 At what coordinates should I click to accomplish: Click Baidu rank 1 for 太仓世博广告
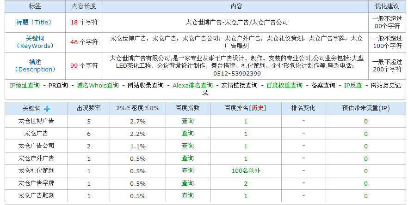(246, 122)
